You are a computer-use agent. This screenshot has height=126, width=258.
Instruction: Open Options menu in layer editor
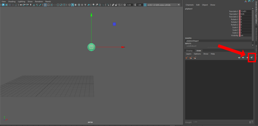pos(197,54)
